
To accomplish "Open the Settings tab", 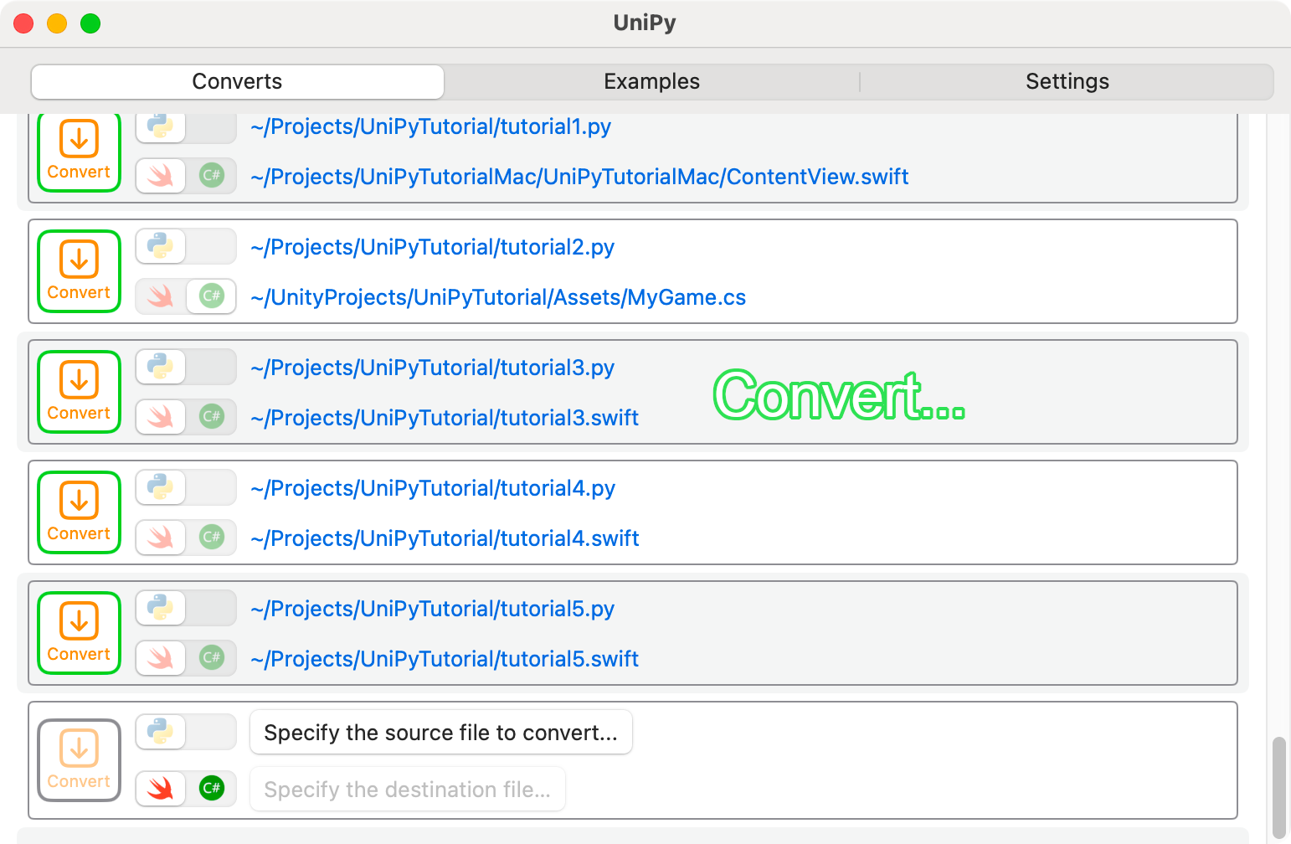I will 1067,81.
